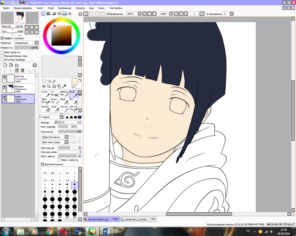Choose the magic wand tool
Viewport: 296px width, 236px height.
[x=54, y=81]
